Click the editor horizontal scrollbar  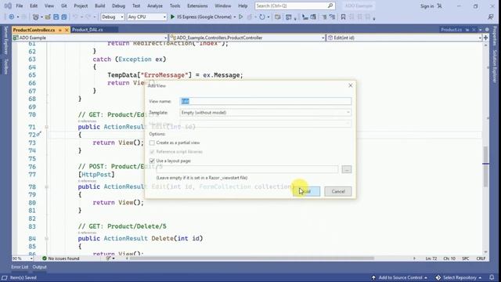(x=252, y=258)
